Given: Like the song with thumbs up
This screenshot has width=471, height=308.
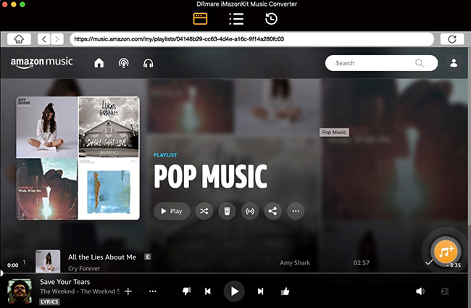Looking at the screenshot, I should click(x=285, y=291).
